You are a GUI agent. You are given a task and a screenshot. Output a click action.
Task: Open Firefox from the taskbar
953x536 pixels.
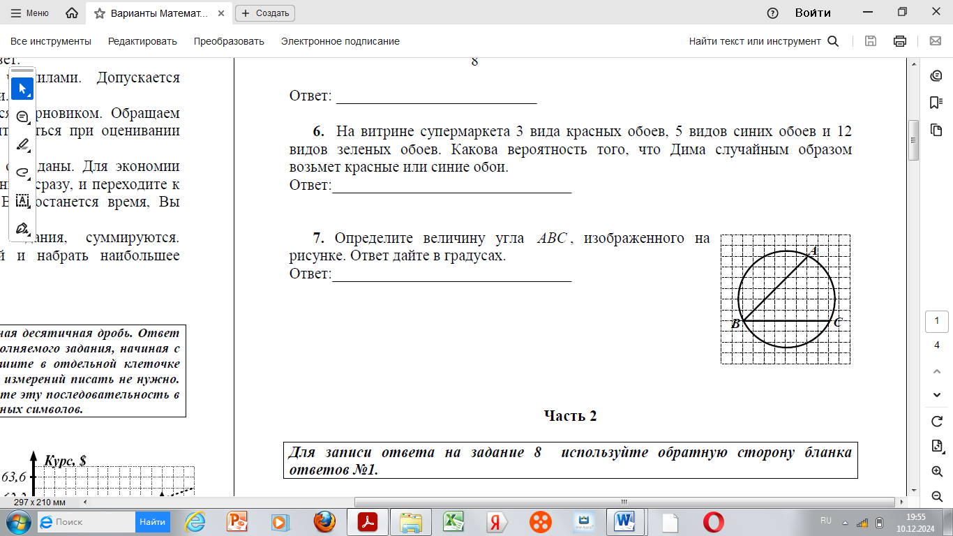[324, 521]
